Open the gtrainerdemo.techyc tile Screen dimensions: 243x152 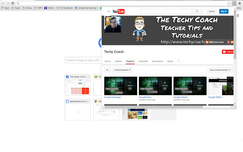pos(77,109)
